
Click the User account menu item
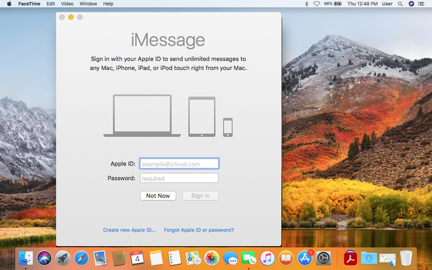point(387,4)
